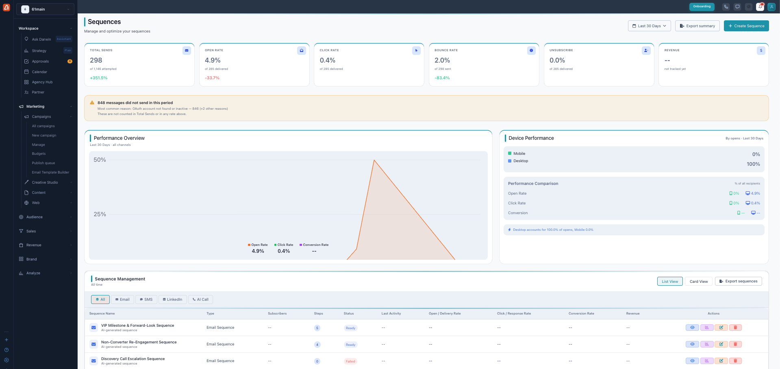This screenshot has width=780, height=369.
Task: Click Export sequences button
Action: click(739, 281)
